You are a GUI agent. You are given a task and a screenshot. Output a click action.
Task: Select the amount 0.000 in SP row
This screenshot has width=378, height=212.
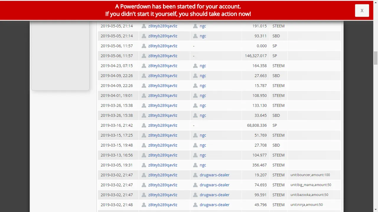(x=262, y=46)
